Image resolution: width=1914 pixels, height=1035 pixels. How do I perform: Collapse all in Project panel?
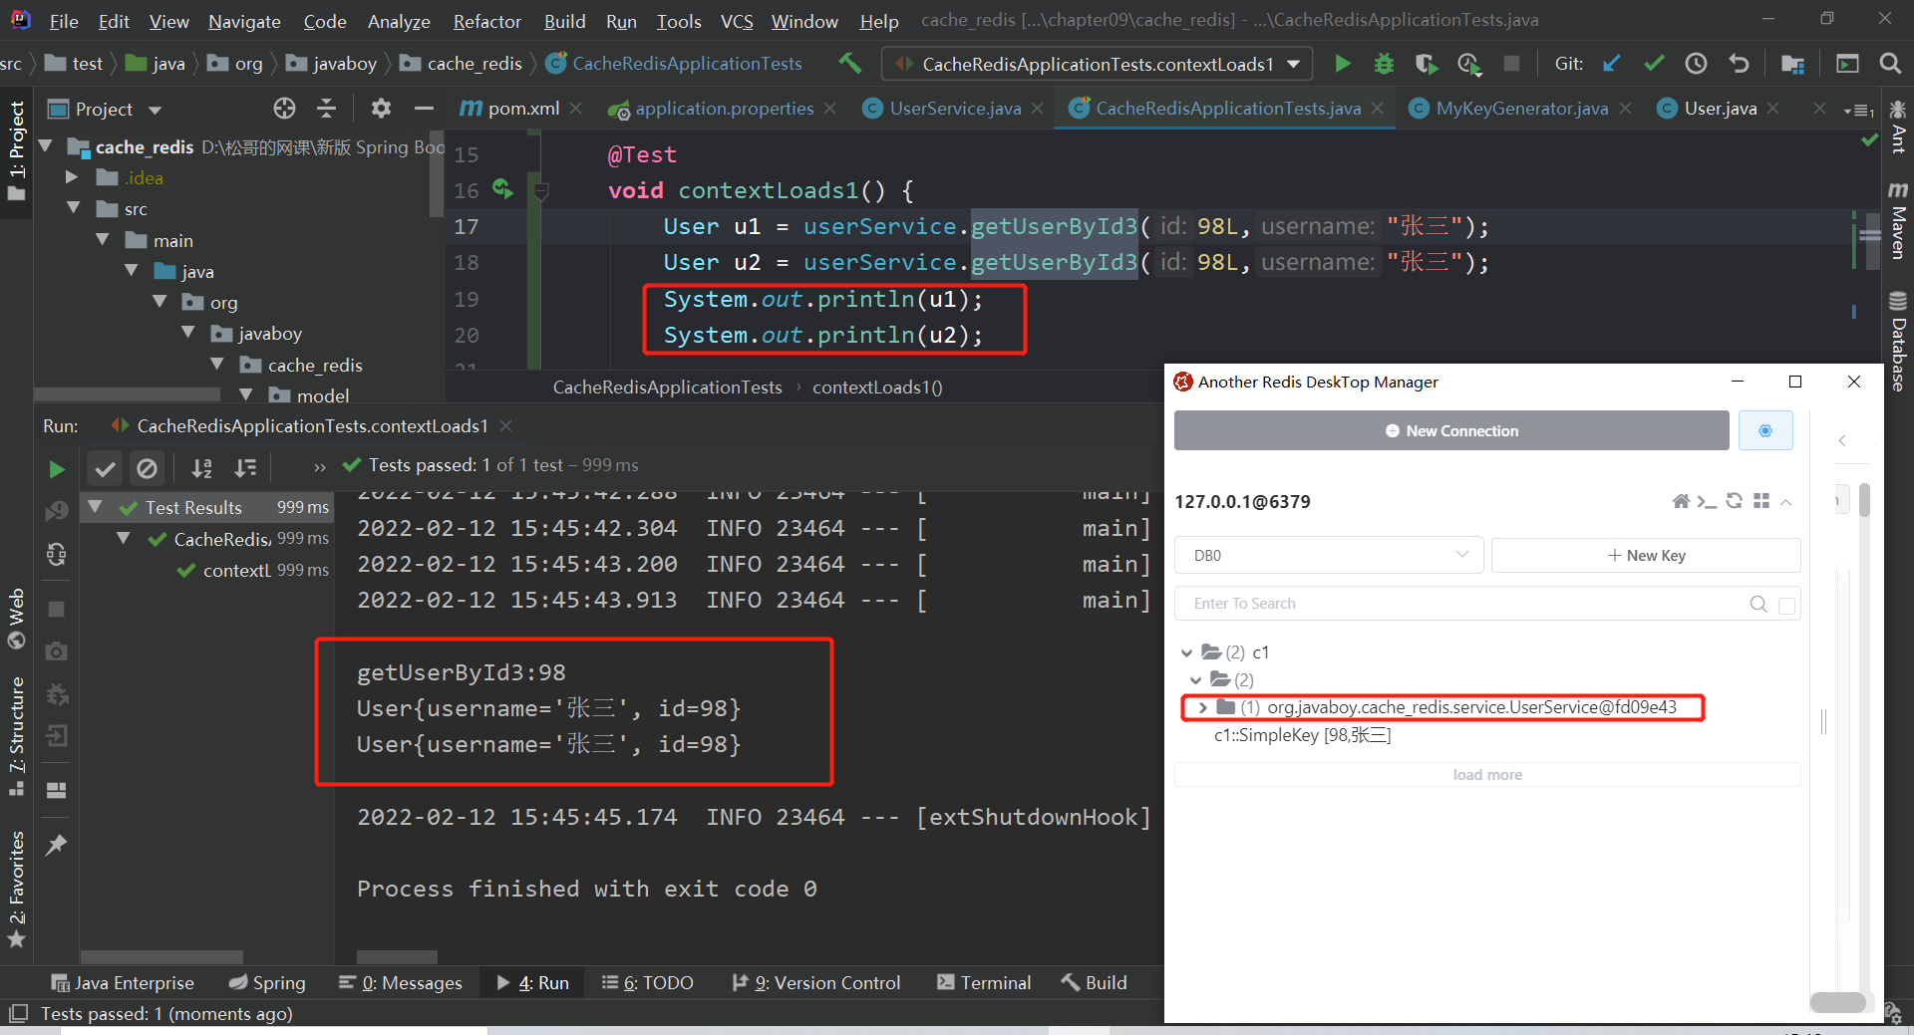(x=327, y=108)
